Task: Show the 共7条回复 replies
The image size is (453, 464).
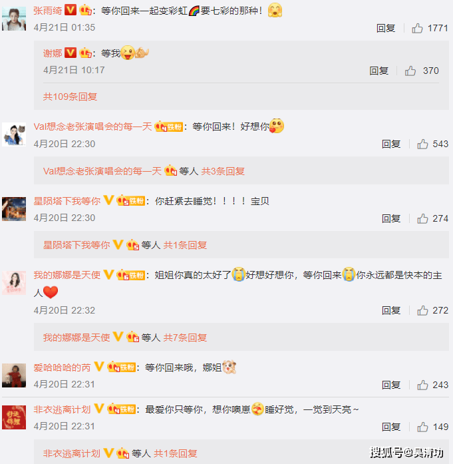Action: click(185, 338)
